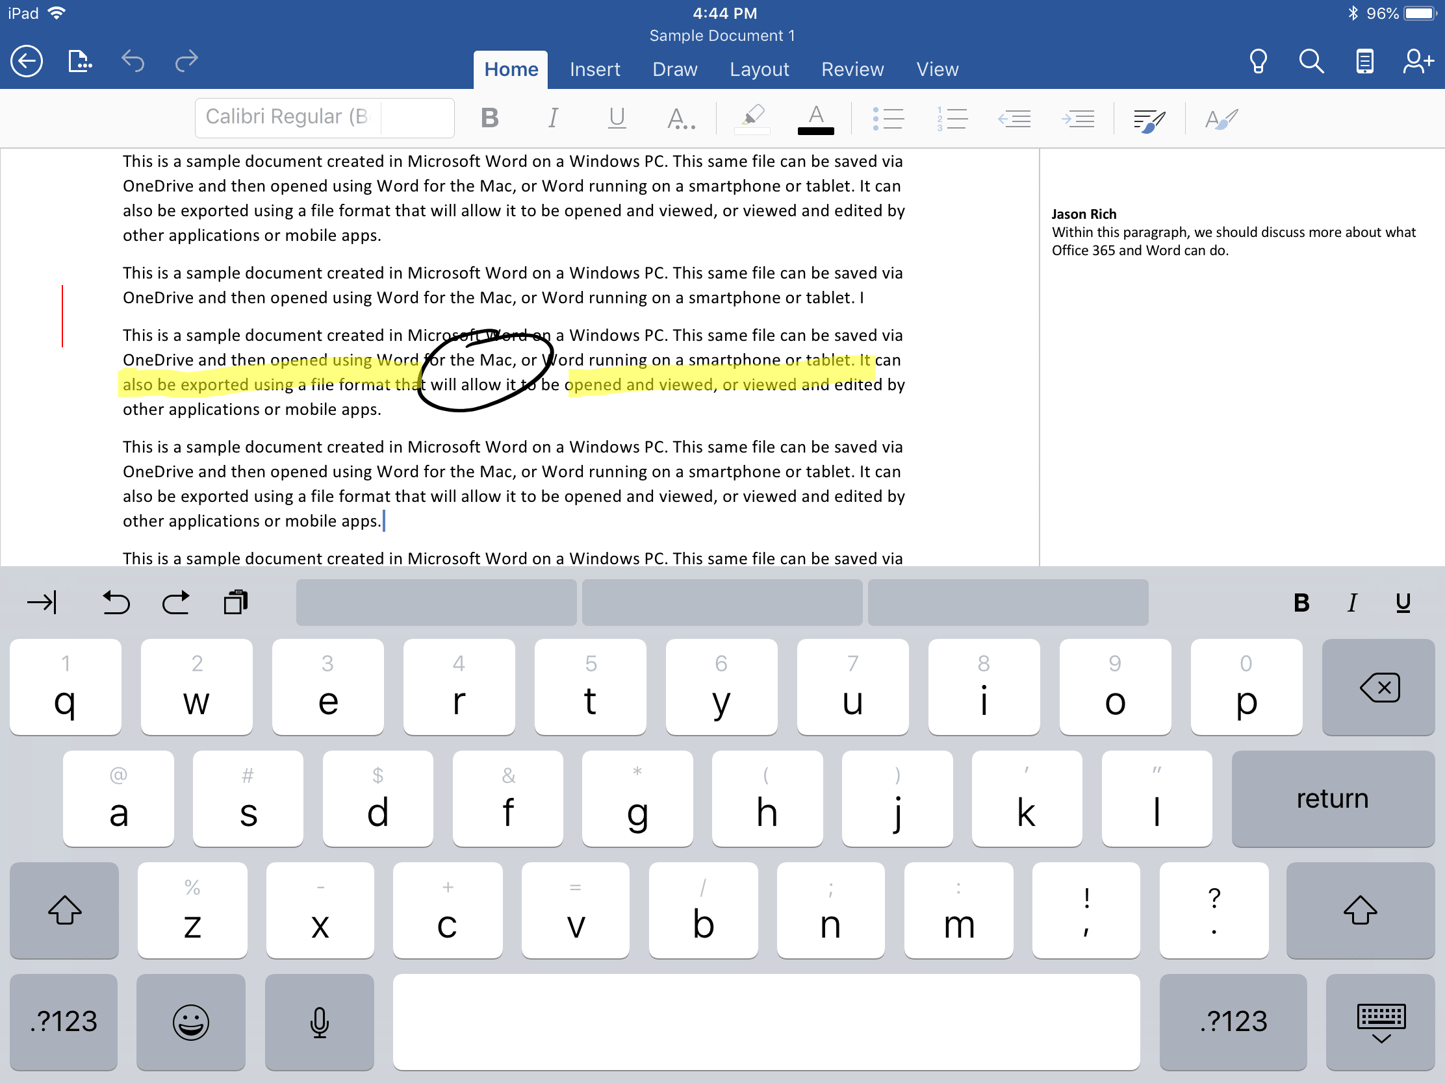Tap the Sample Document 1 title
The image size is (1445, 1083).
coord(722,36)
